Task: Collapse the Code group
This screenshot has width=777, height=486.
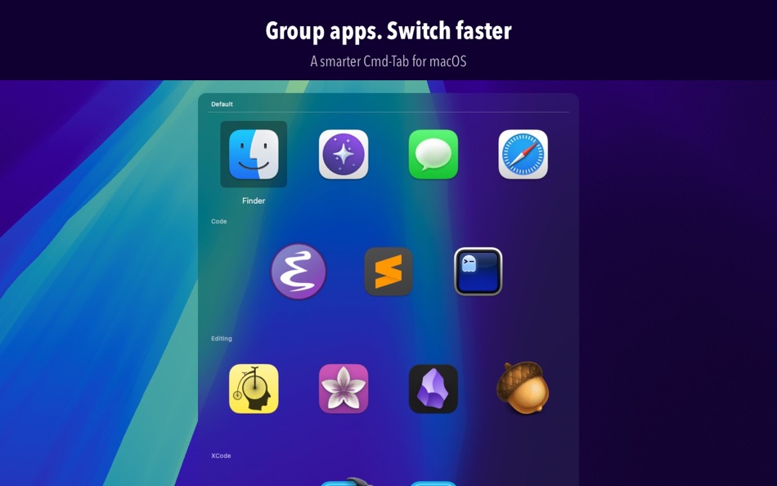Action: [x=218, y=221]
